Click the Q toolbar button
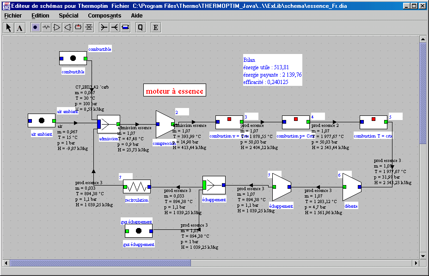Image resolution: width=429 pixels, height=276 pixels. tap(141, 27)
